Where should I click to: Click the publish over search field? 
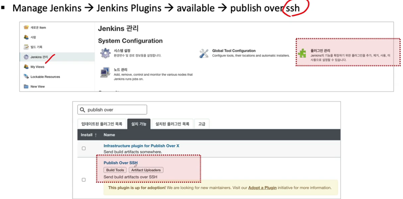point(112,110)
